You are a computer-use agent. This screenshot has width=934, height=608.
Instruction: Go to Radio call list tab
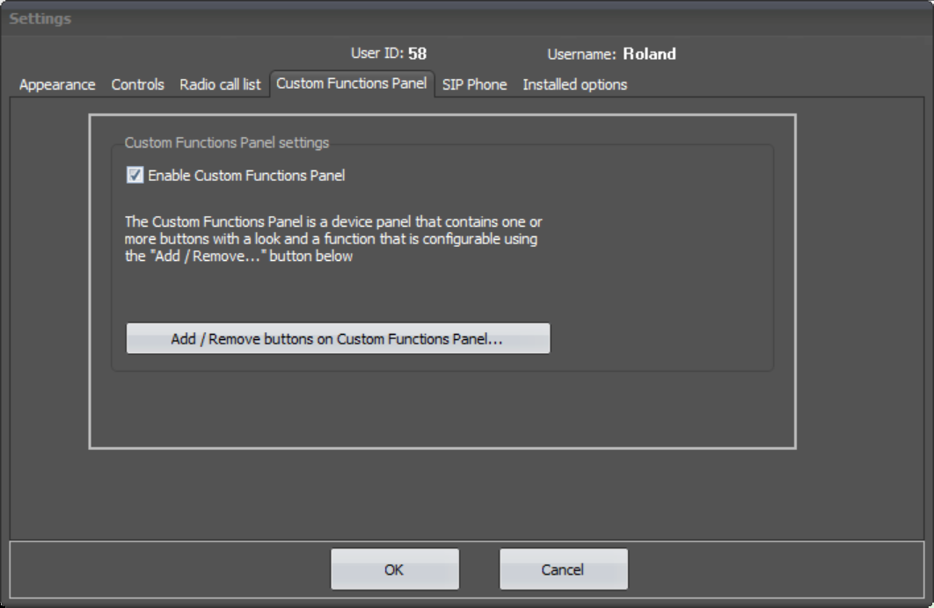coord(220,84)
